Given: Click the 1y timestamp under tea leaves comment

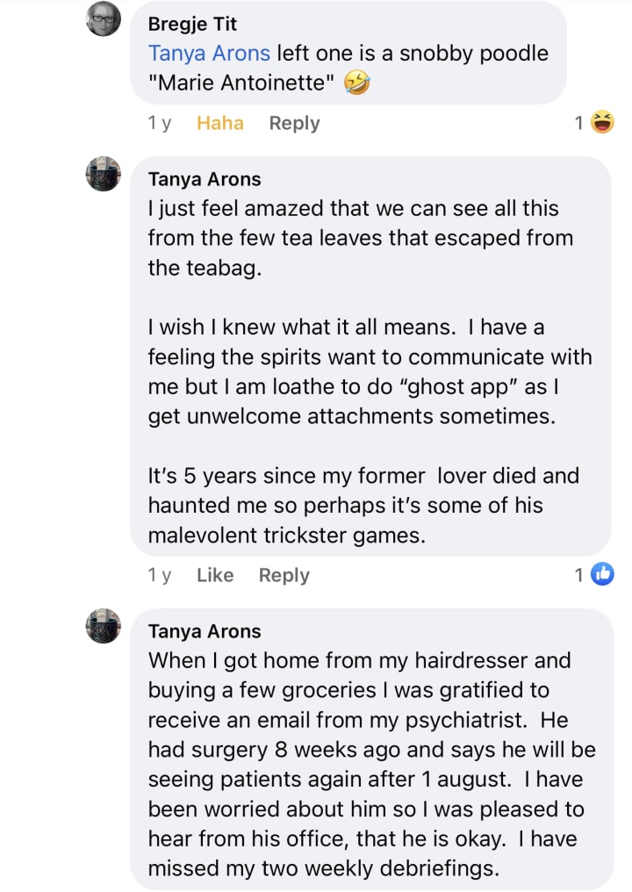Looking at the screenshot, I should [x=160, y=575].
